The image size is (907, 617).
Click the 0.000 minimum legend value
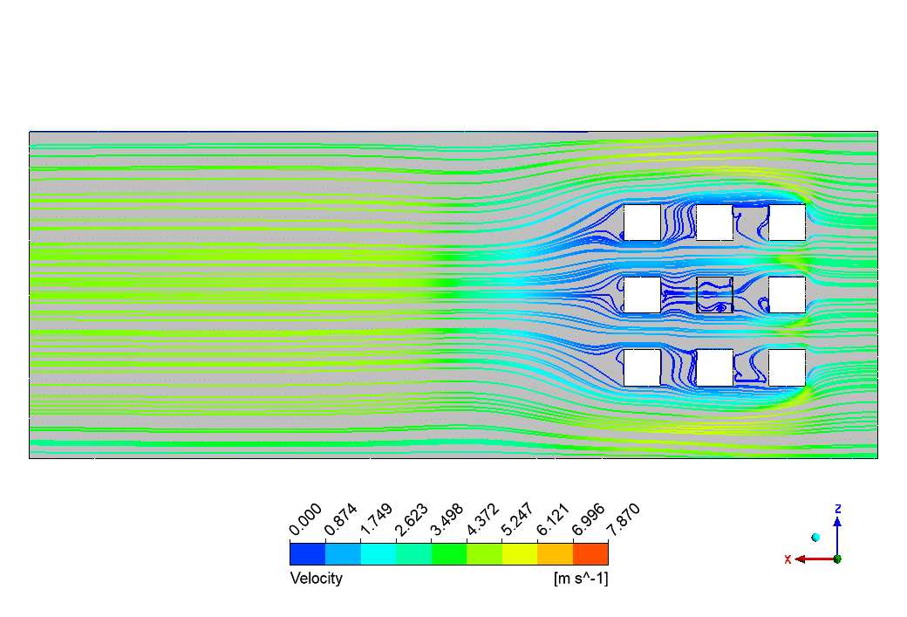tap(303, 520)
